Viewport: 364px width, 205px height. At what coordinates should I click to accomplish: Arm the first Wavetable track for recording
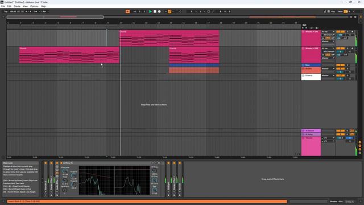353,32
